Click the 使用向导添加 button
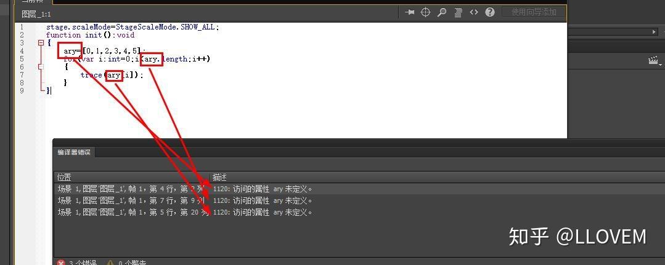665x265 pixels. [534, 12]
